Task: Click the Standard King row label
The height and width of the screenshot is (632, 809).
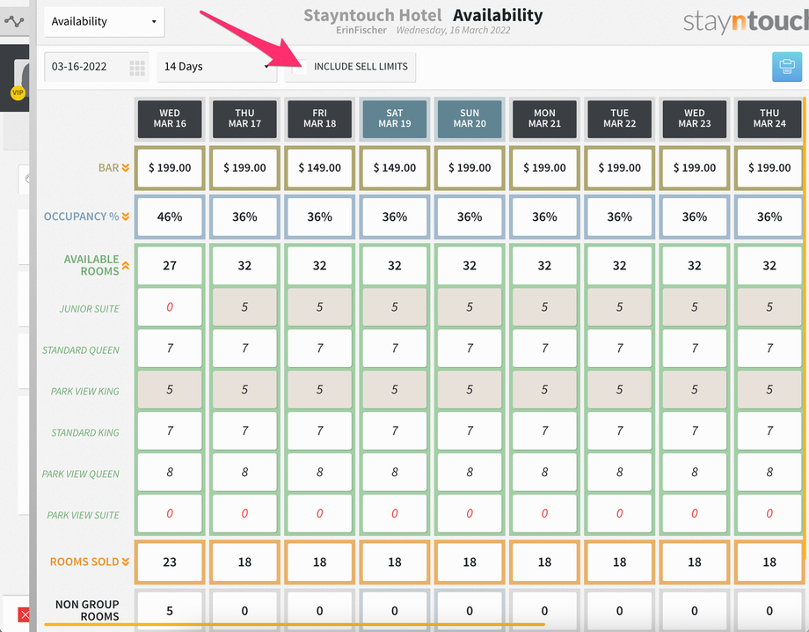Action: tap(84, 433)
